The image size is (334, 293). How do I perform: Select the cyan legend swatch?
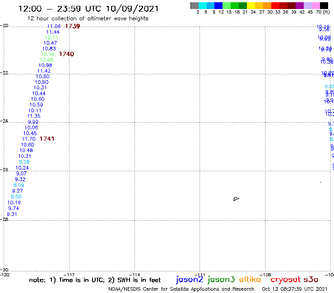click(x=203, y=5)
